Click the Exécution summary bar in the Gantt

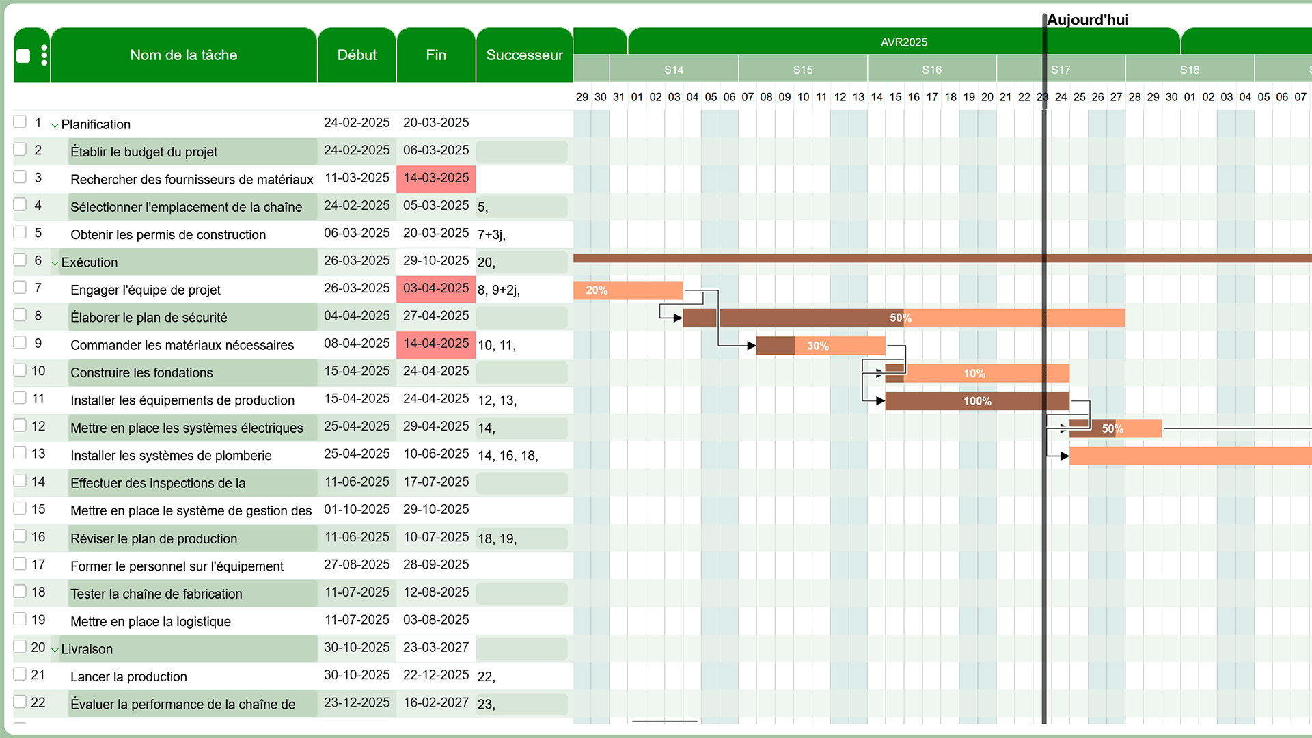pos(820,258)
